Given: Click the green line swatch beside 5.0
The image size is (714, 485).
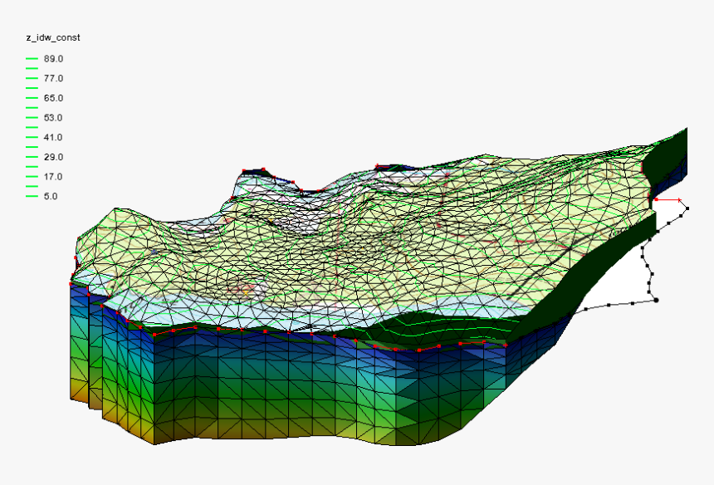Looking at the screenshot, I should coord(32,196).
